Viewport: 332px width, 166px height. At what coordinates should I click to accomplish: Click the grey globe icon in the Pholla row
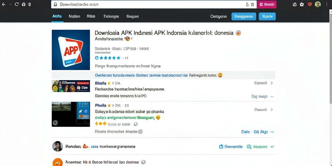(136, 124)
